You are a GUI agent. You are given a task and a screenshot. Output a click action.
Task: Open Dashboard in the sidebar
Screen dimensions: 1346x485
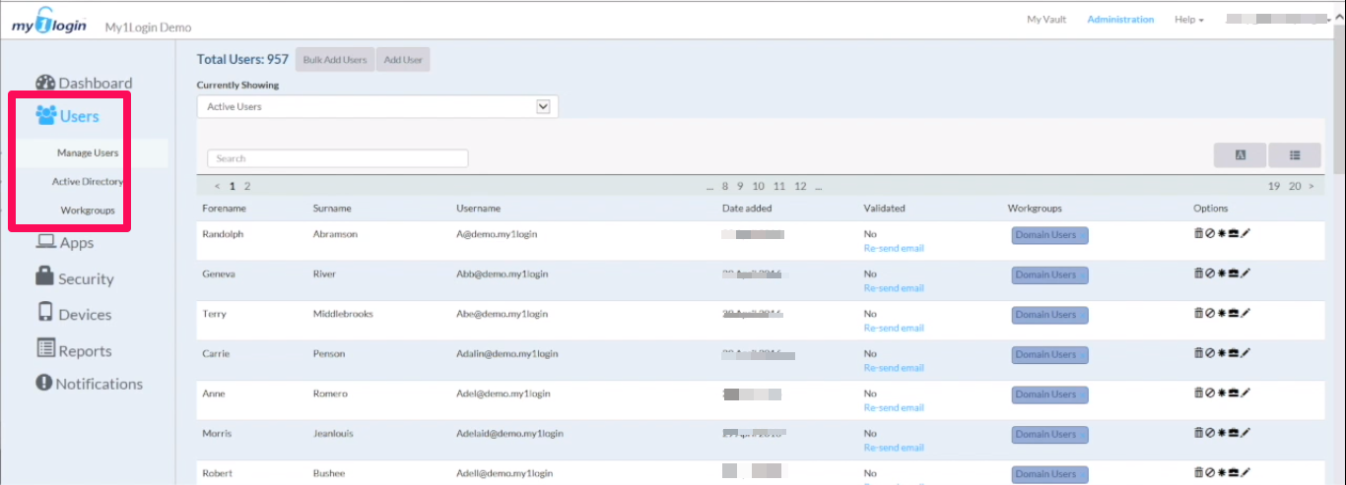(x=84, y=83)
